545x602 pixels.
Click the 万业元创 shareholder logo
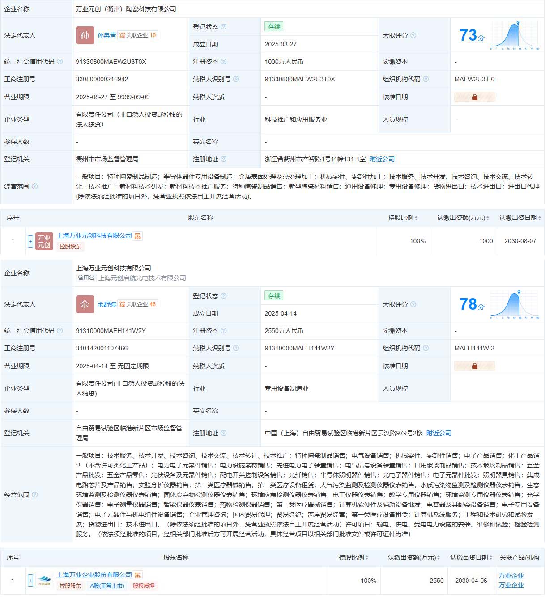pyautogui.click(x=44, y=241)
